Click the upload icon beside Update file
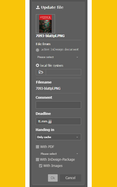 (38, 7)
